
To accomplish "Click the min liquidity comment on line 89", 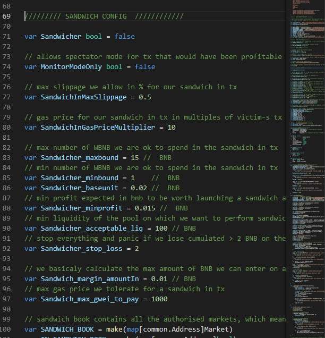I will click(155, 218).
